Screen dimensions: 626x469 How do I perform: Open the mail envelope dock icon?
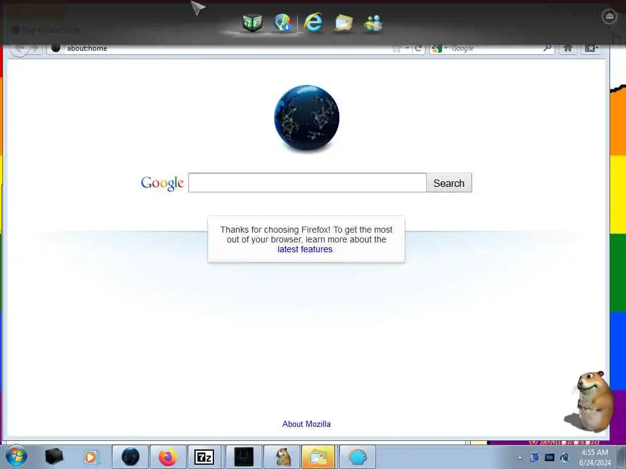(344, 23)
